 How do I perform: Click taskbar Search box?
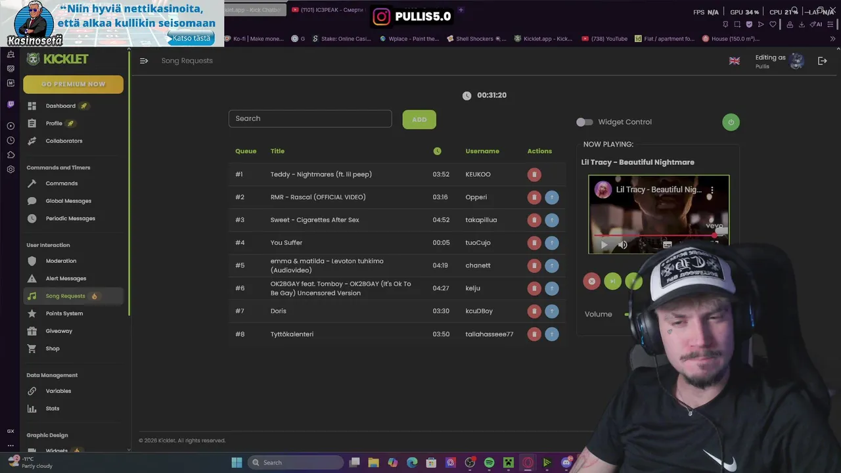click(295, 462)
